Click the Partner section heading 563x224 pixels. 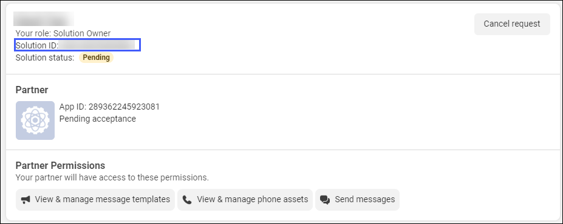tap(32, 90)
